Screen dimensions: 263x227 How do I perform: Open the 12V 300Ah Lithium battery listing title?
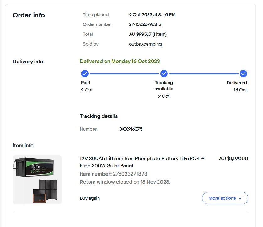click(142, 162)
